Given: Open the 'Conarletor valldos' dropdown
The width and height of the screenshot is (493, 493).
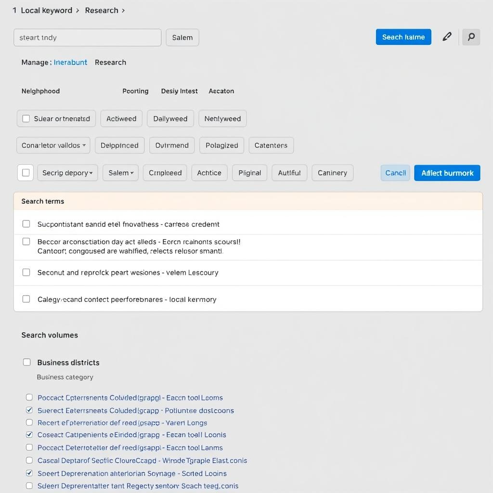Looking at the screenshot, I should [x=53, y=145].
